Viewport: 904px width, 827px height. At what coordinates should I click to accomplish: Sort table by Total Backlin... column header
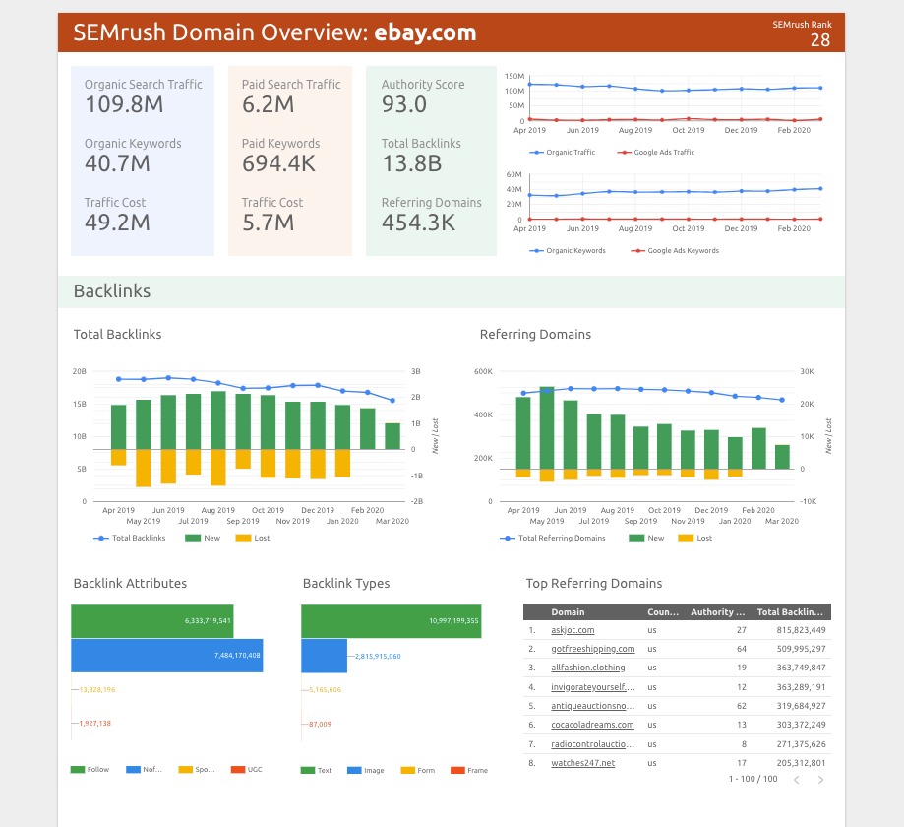790,612
